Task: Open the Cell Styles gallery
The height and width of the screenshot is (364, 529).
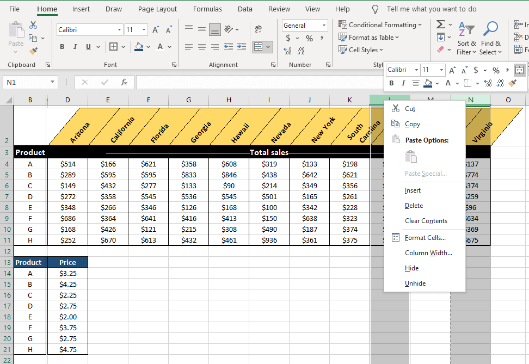Action: pos(361,50)
